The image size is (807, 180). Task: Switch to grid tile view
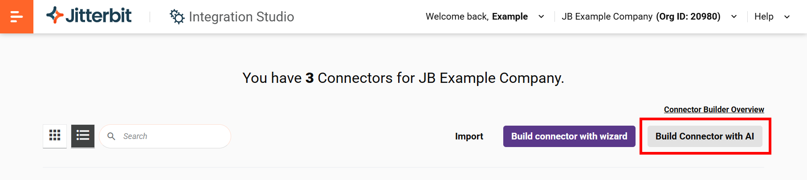coord(55,136)
